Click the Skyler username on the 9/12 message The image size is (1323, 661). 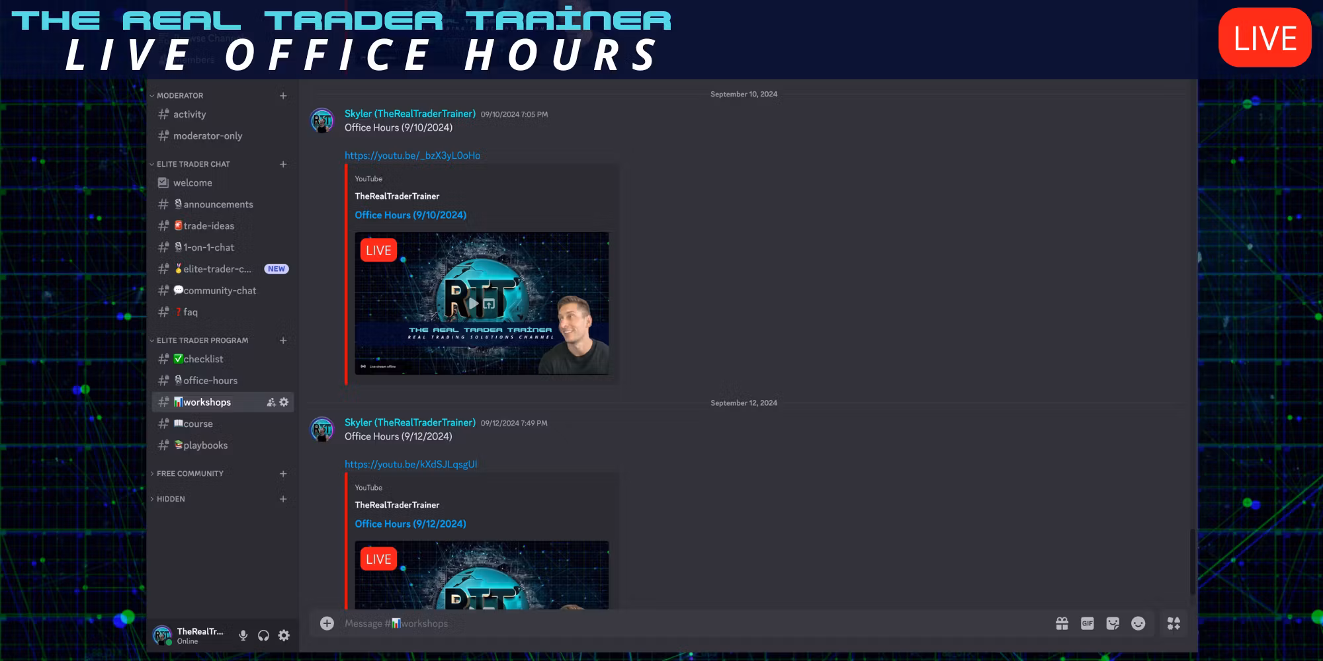coord(410,422)
